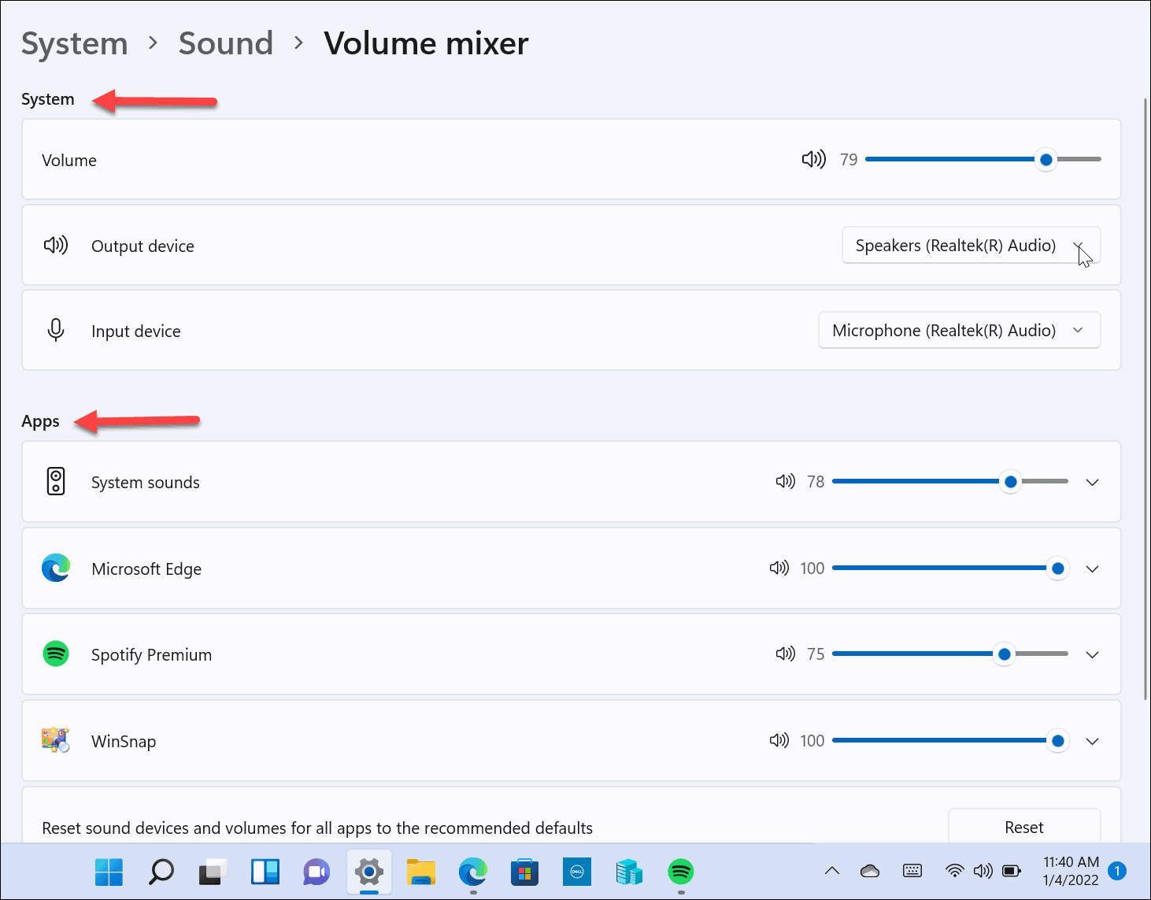Expand the Spotify Premium volume options
The image size is (1151, 900).
click(1092, 654)
